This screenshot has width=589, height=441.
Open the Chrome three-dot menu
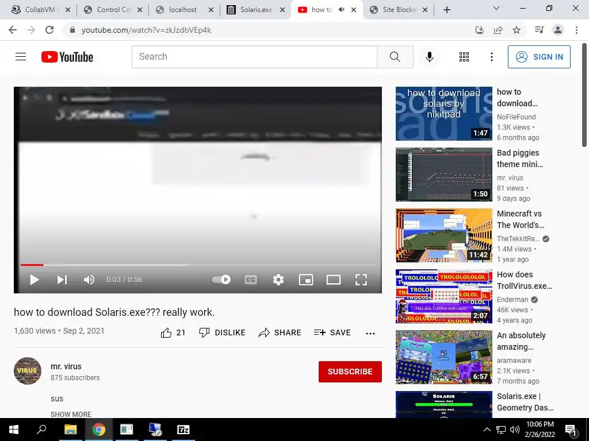pyautogui.click(x=576, y=30)
